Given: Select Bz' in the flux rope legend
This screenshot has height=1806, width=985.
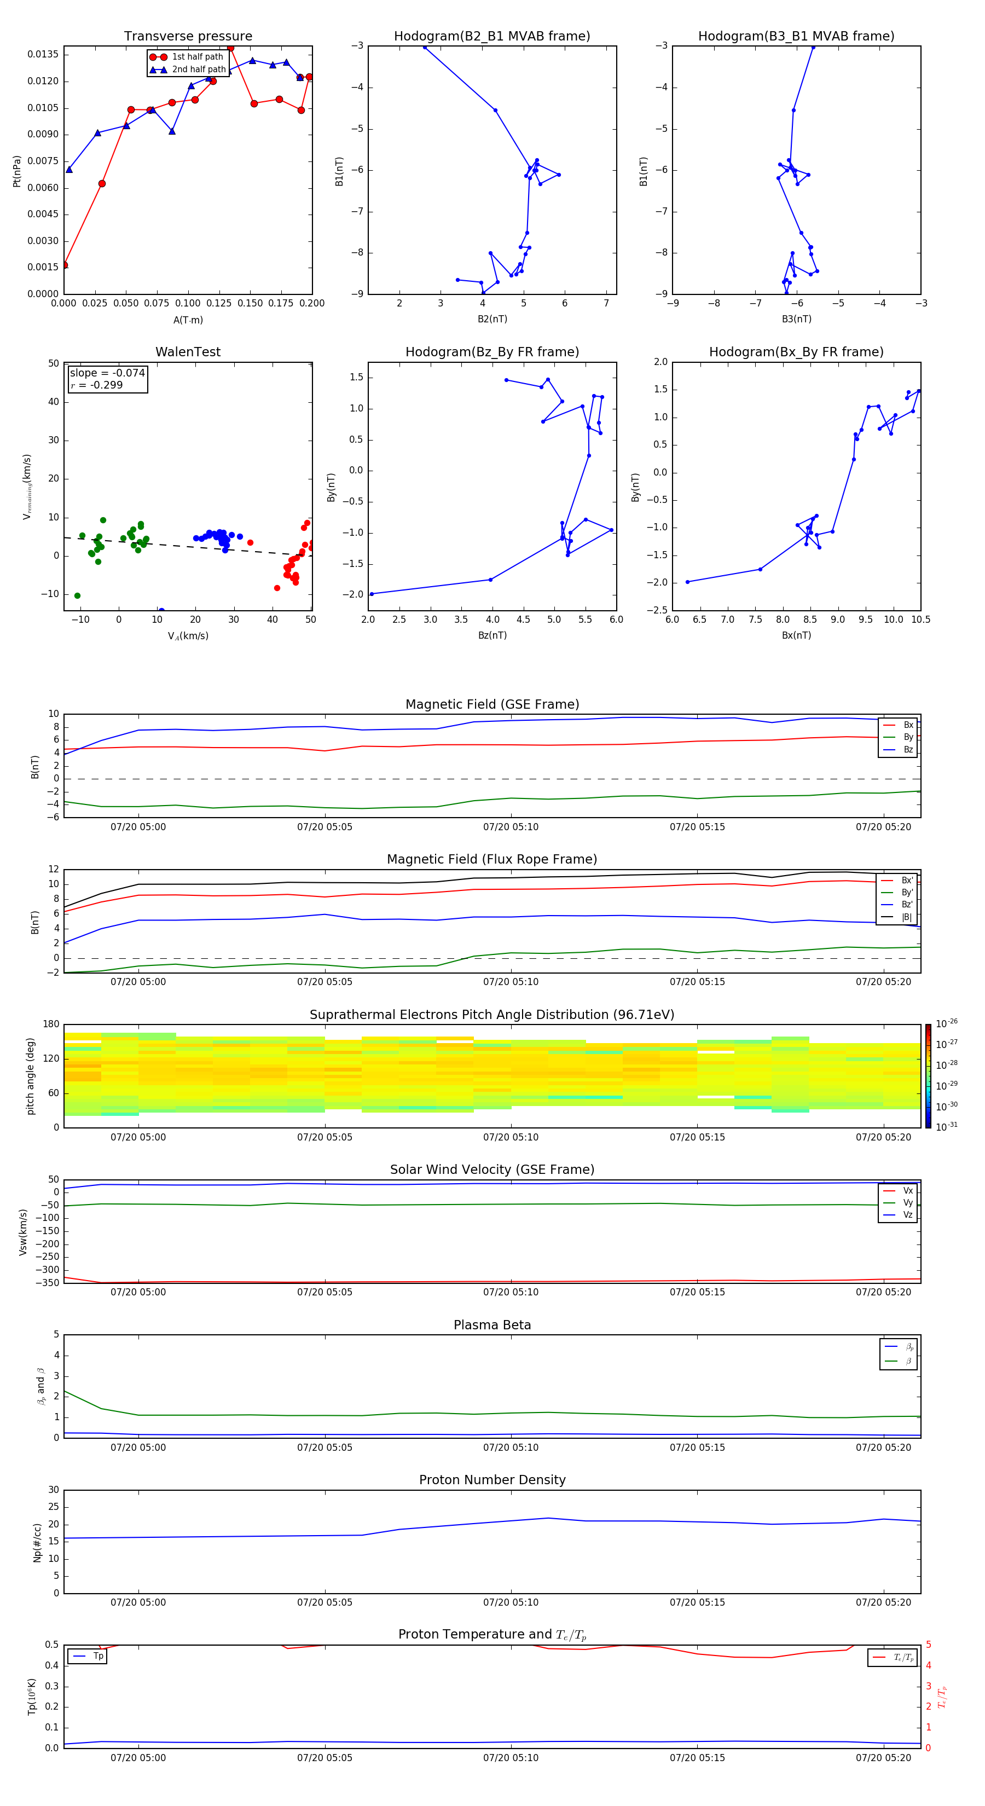Looking at the screenshot, I should 897,905.
